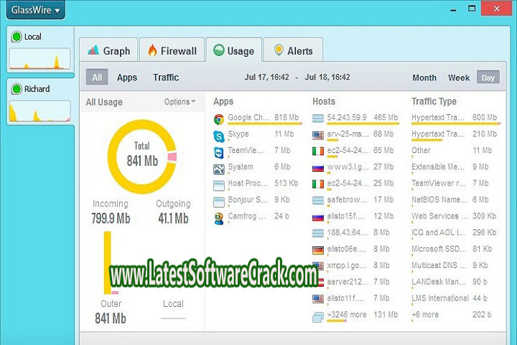Screen dimensions: 517x345
Task: Click the green status icon for Local
Action: 16,37
